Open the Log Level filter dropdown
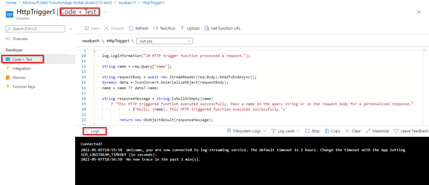The image size is (429, 185). click(285, 131)
